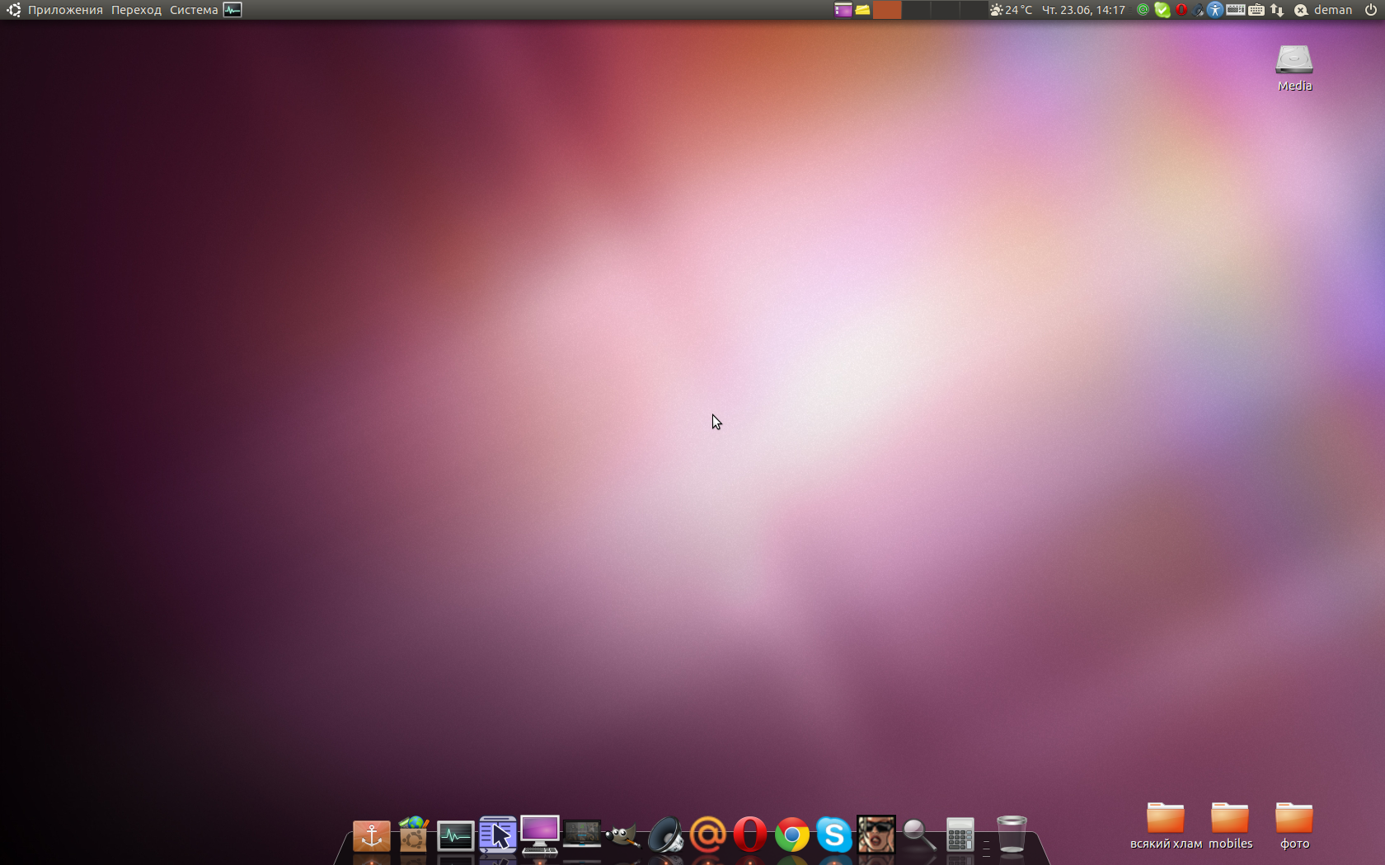Launch Google Chrome from the dock

click(791, 835)
